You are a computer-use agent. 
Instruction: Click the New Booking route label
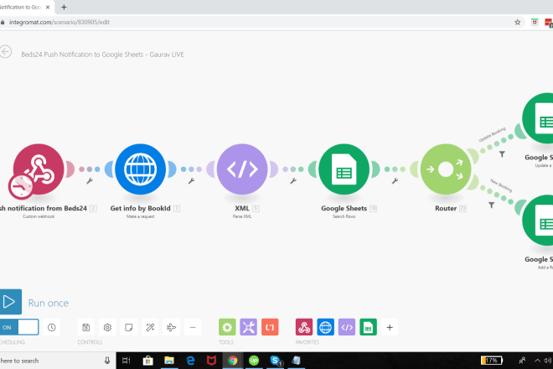(x=501, y=185)
